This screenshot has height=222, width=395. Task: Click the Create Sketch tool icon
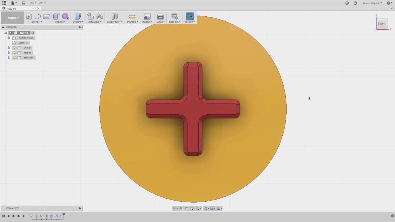[x=29, y=17]
